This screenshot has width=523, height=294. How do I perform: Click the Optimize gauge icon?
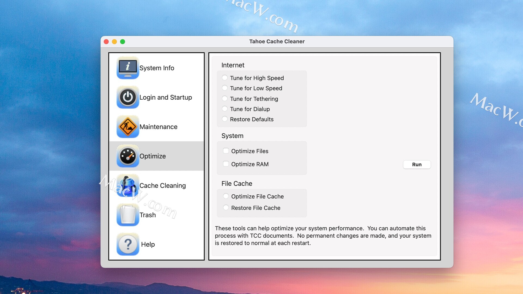pos(128,156)
